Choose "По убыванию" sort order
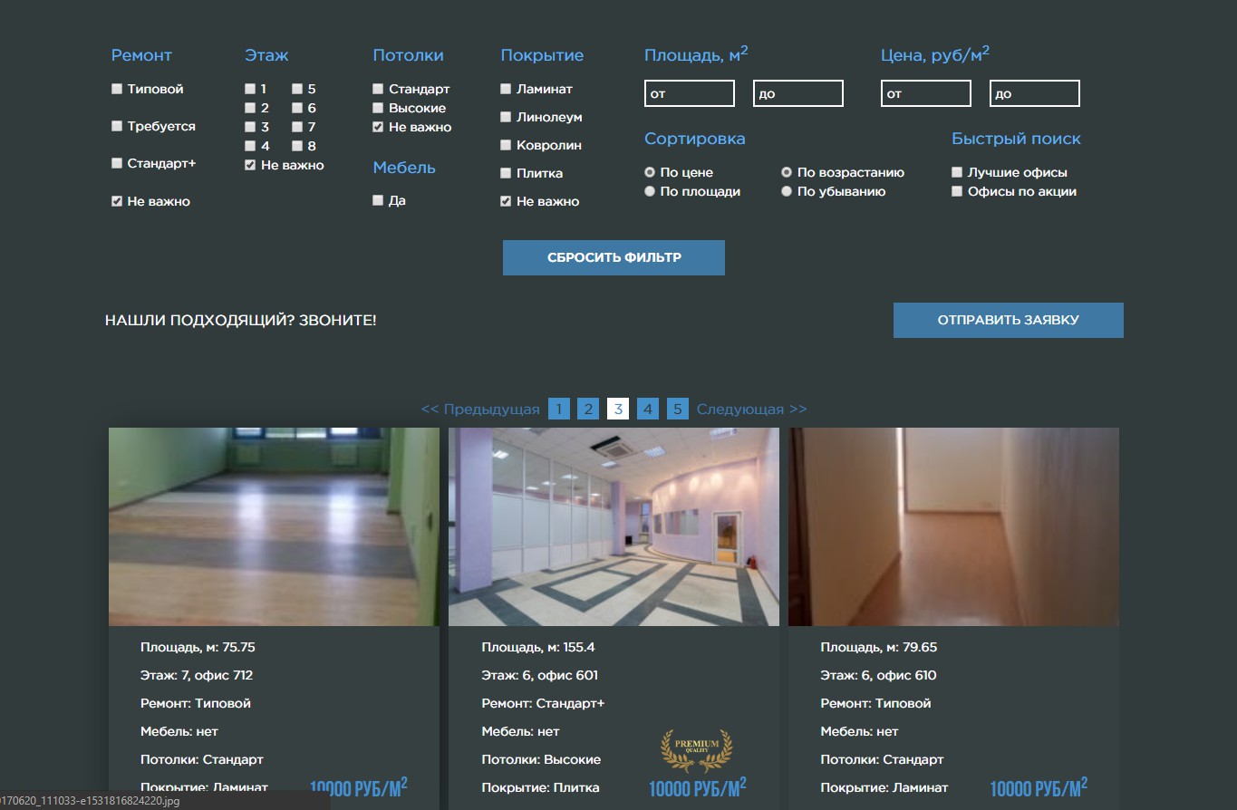This screenshot has height=810, width=1237. [787, 191]
